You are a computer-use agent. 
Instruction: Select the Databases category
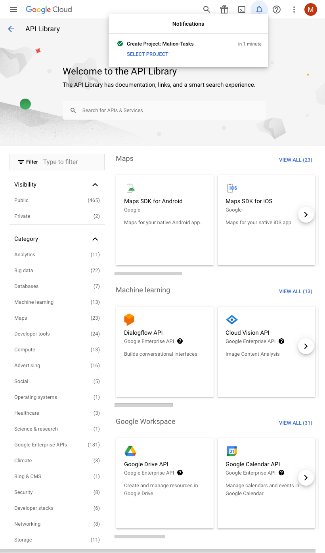(x=57, y=286)
